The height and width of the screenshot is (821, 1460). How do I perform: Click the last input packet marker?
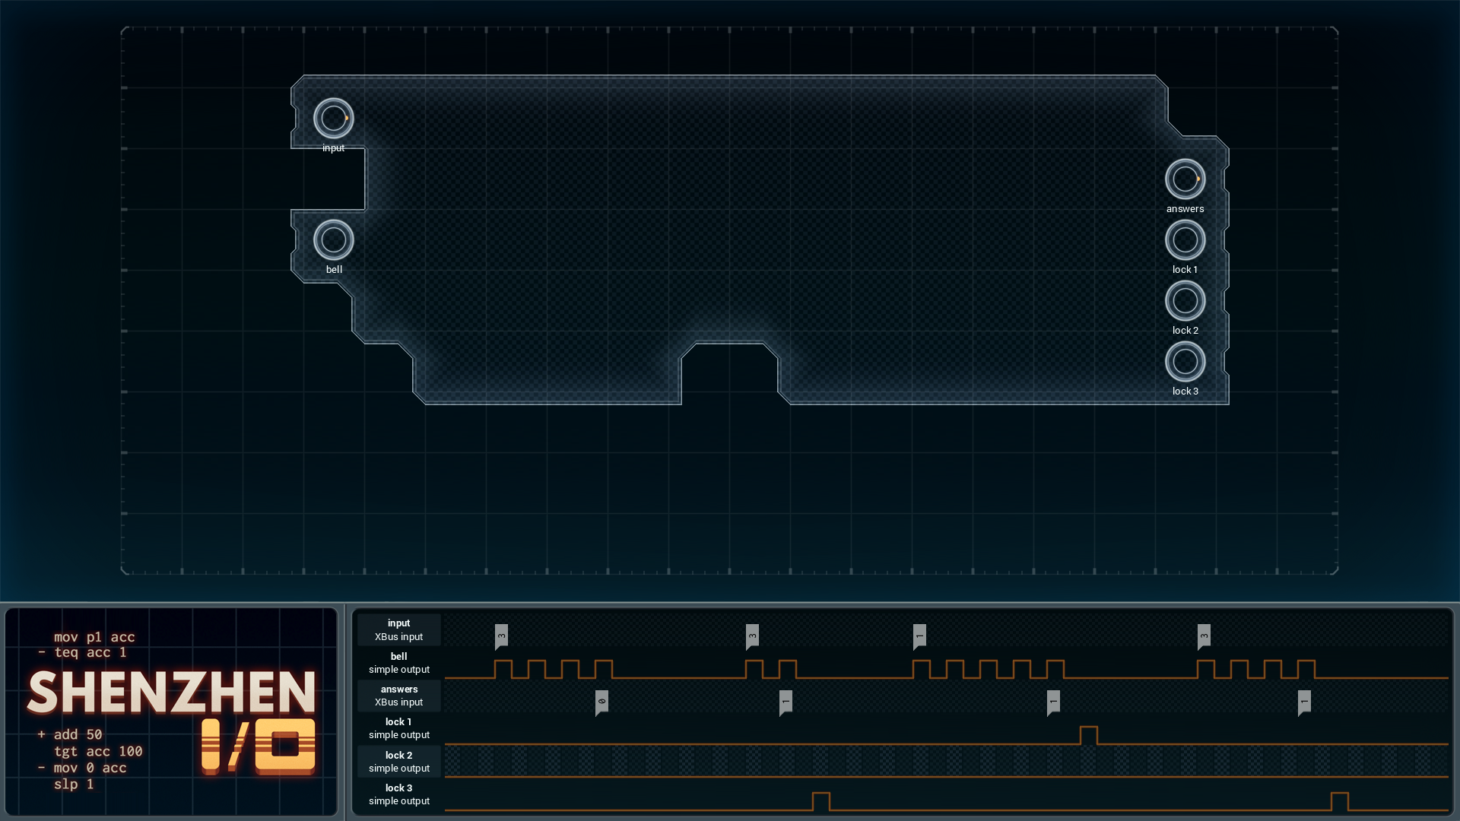(1204, 637)
